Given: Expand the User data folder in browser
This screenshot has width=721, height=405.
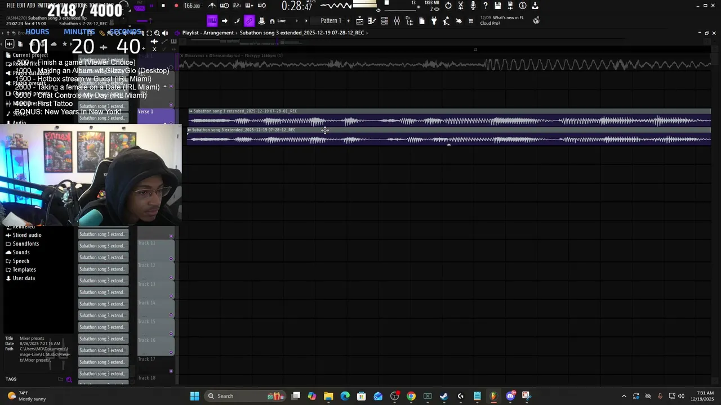Looking at the screenshot, I should pyautogui.click(x=24, y=278).
